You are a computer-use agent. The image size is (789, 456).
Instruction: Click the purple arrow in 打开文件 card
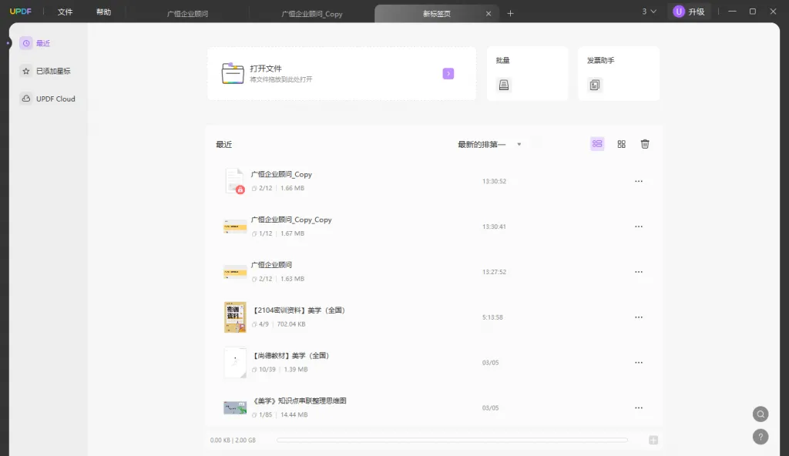pyautogui.click(x=448, y=73)
